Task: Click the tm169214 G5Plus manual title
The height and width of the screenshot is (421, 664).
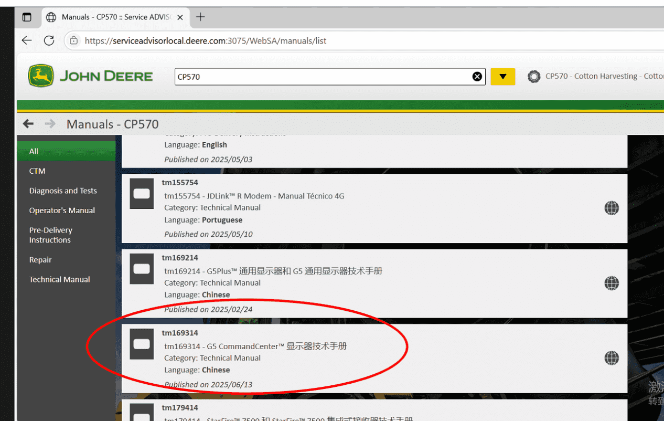Action: click(273, 271)
